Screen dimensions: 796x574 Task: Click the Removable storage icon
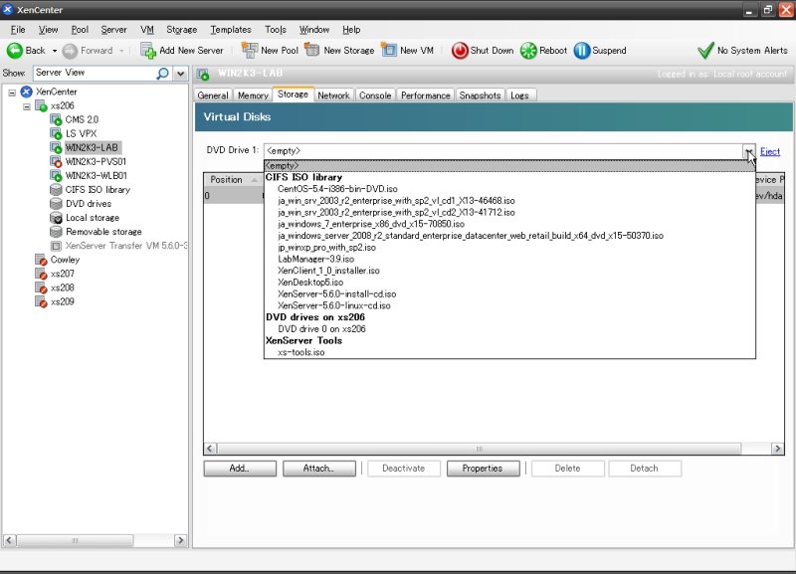pyautogui.click(x=56, y=232)
